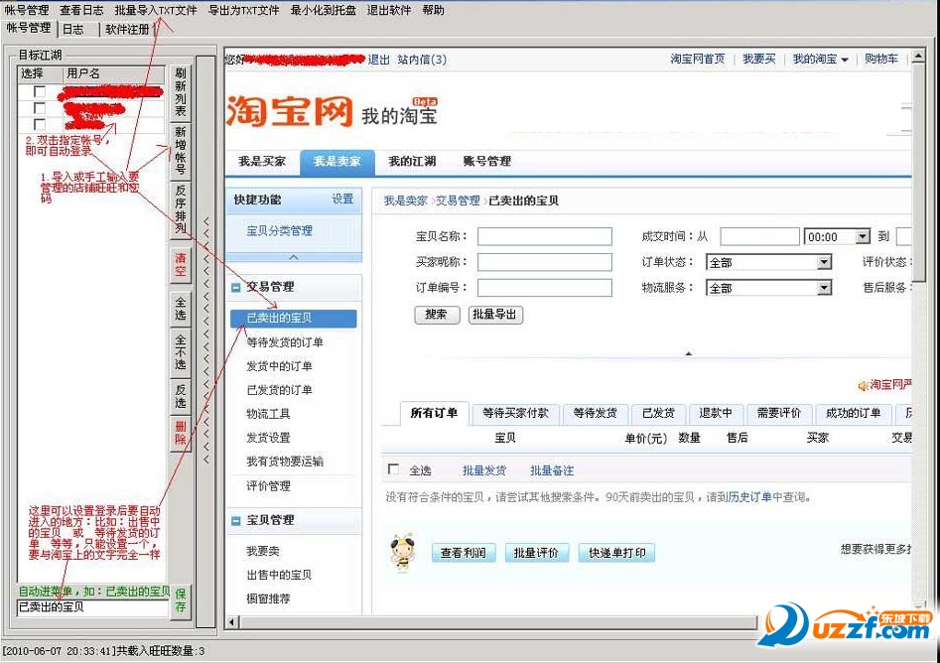Screen dimensions: 940x663
Task: Collapse left panel via chevron strip
Action: 205,340
